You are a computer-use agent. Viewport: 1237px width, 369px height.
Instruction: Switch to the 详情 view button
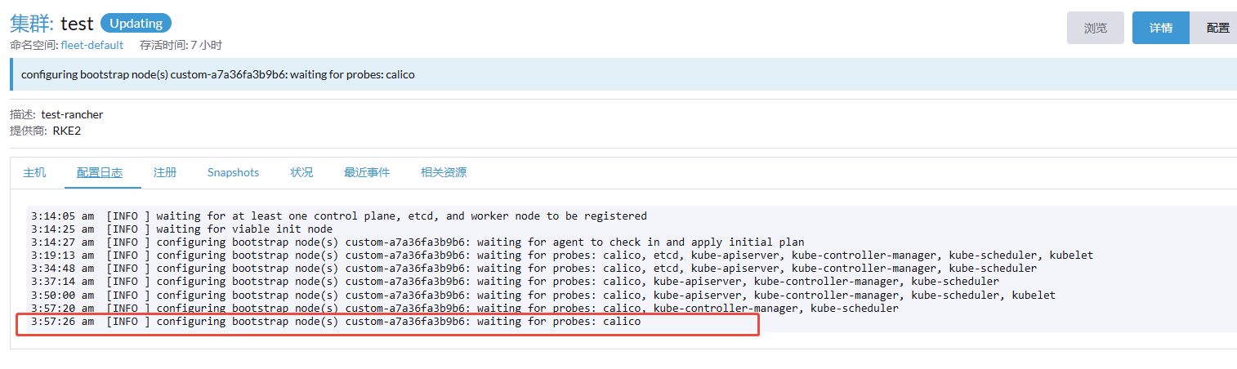[1160, 28]
